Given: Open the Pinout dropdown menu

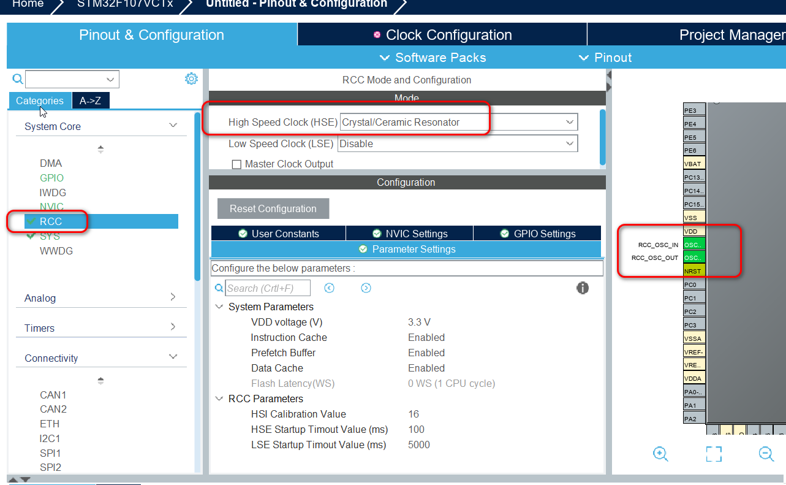Looking at the screenshot, I should tap(605, 58).
